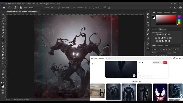Add a Black & White adjustment

coord(162,38)
